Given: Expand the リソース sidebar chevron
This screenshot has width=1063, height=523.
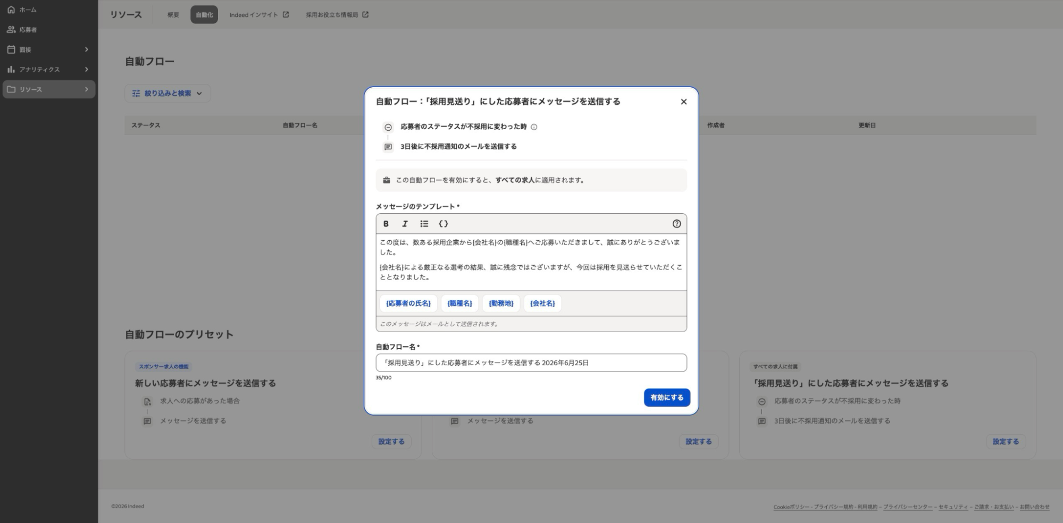Looking at the screenshot, I should (86, 89).
